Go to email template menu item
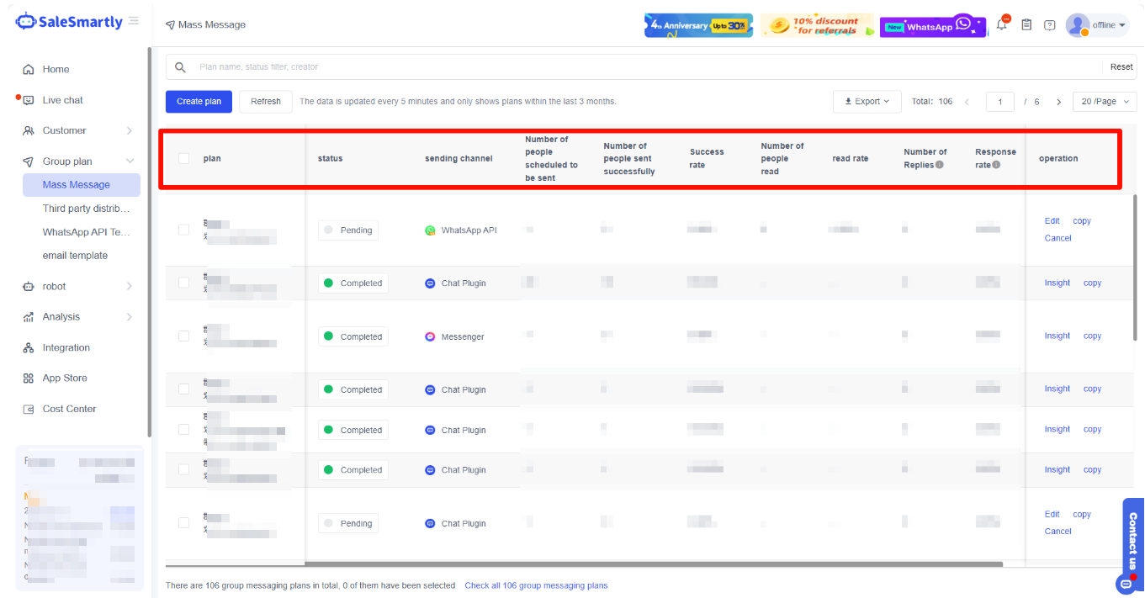This screenshot has height=598, width=1145. [75, 256]
